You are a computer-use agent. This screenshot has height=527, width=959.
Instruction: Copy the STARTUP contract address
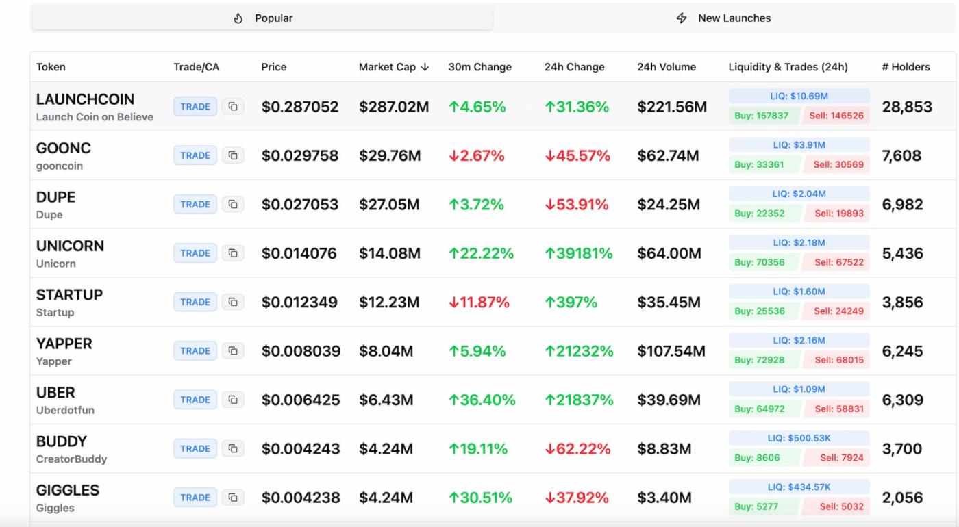[x=233, y=302]
